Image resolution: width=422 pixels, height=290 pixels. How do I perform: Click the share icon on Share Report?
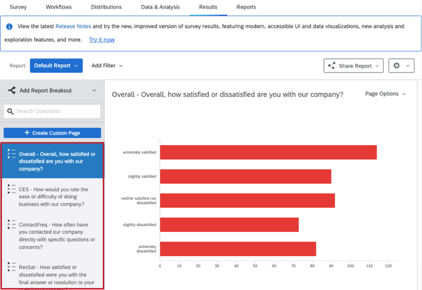(x=332, y=66)
